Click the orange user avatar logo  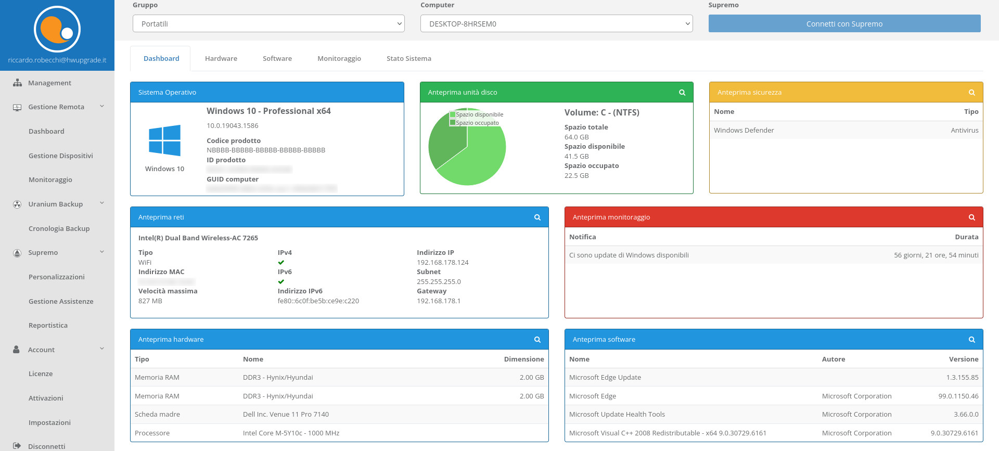[x=57, y=29]
